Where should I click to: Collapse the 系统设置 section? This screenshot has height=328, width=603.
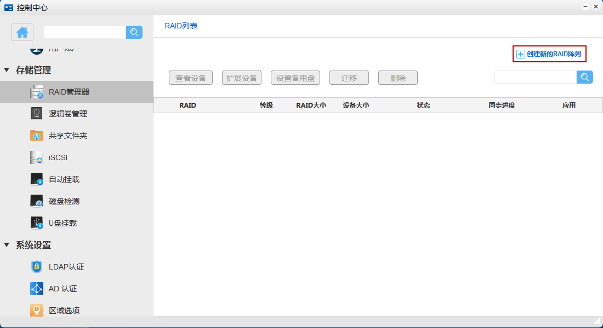tap(7, 245)
